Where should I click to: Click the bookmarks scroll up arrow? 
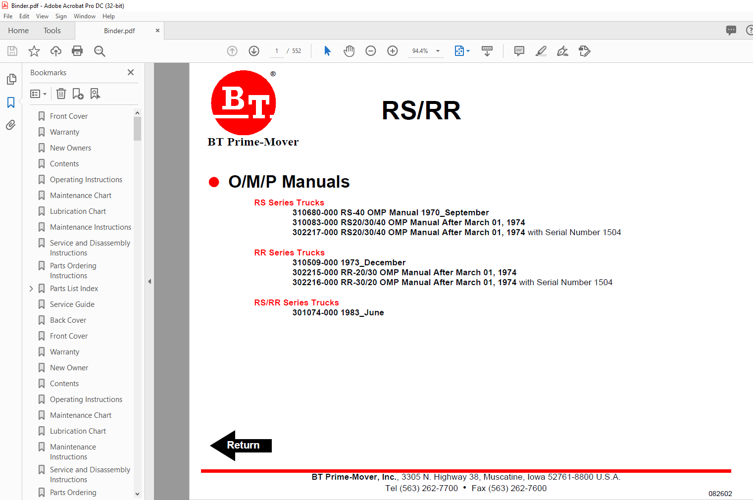click(137, 113)
